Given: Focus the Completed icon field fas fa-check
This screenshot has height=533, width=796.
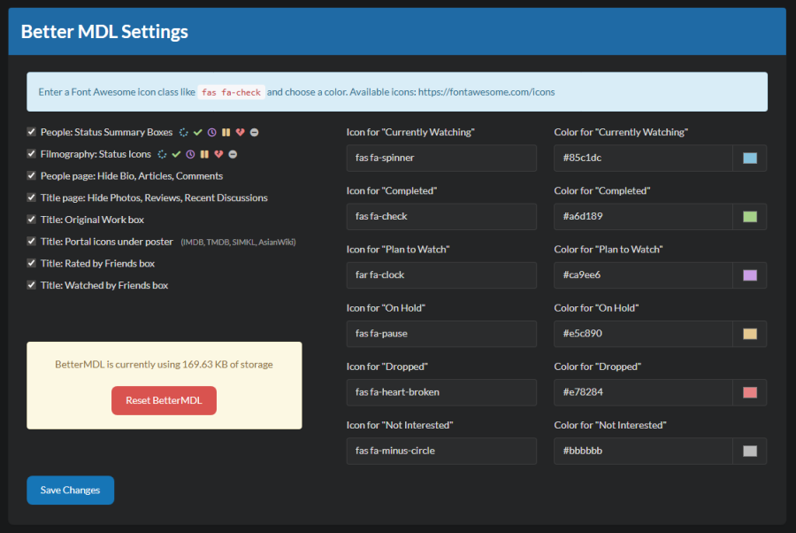Looking at the screenshot, I should point(441,216).
